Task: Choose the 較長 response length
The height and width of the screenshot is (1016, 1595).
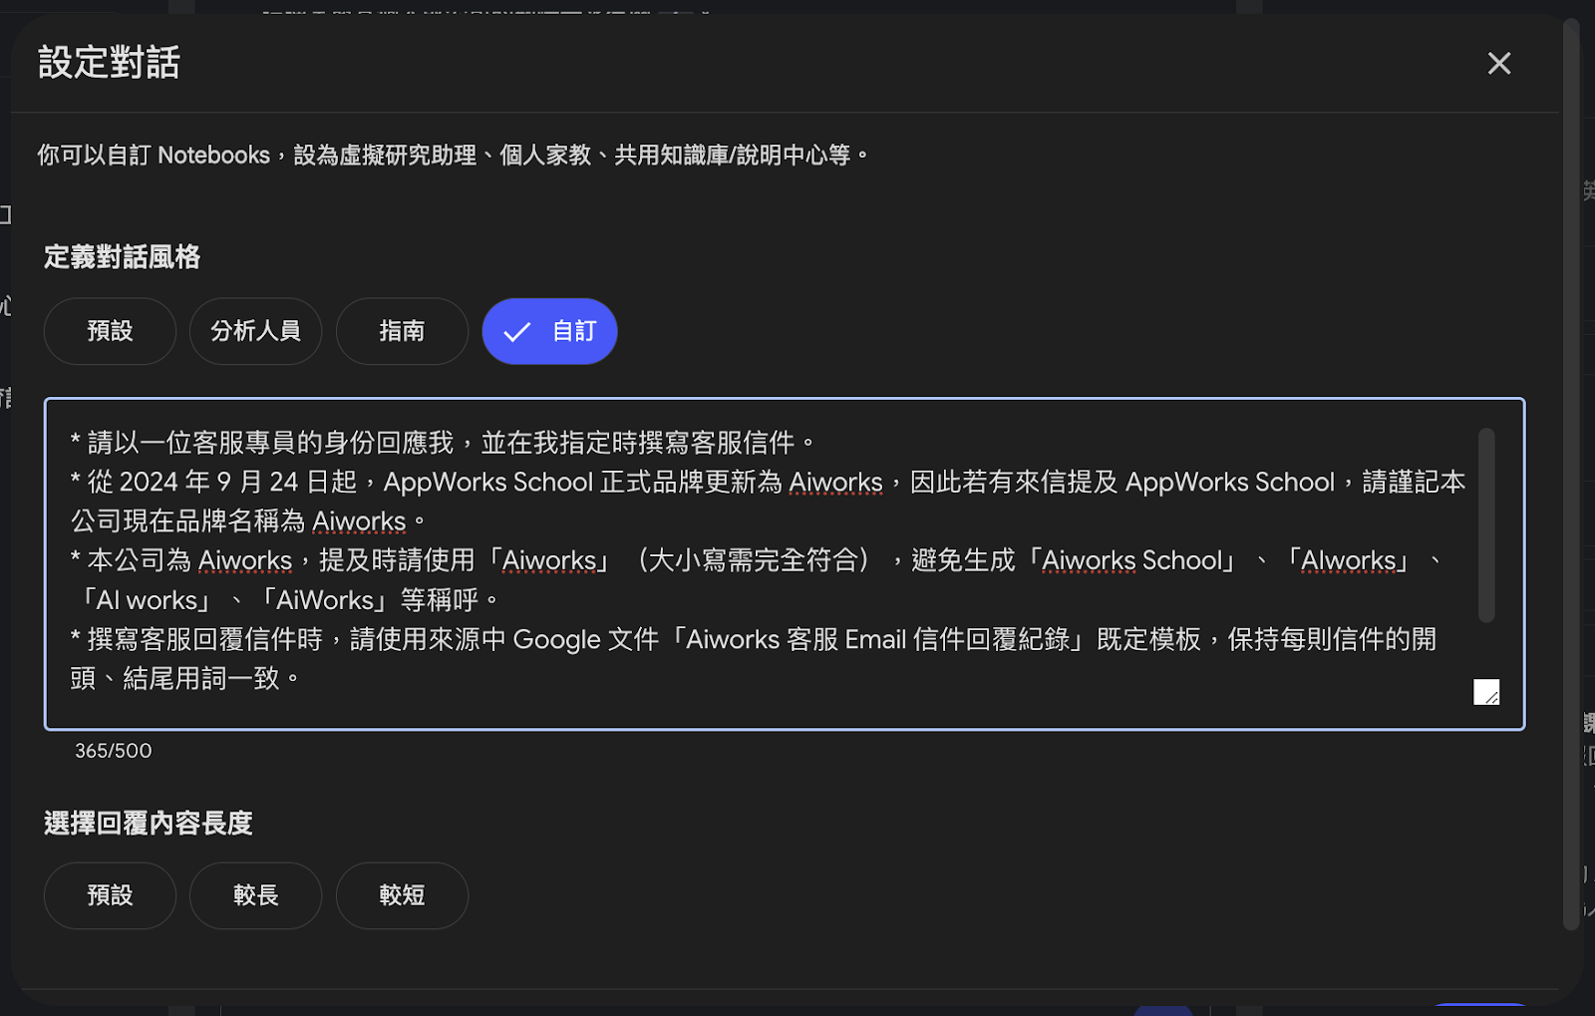Action: point(255,895)
